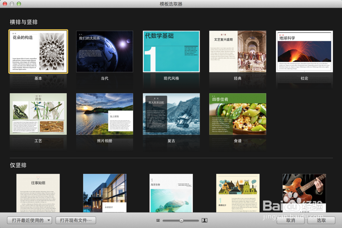
Task: Select the 当代 solar system template
Action: 104,51
